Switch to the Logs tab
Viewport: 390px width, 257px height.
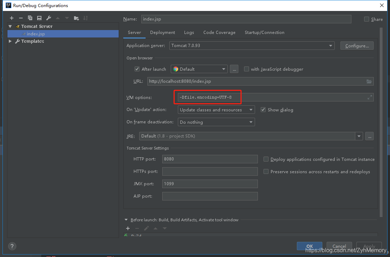[189, 33]
